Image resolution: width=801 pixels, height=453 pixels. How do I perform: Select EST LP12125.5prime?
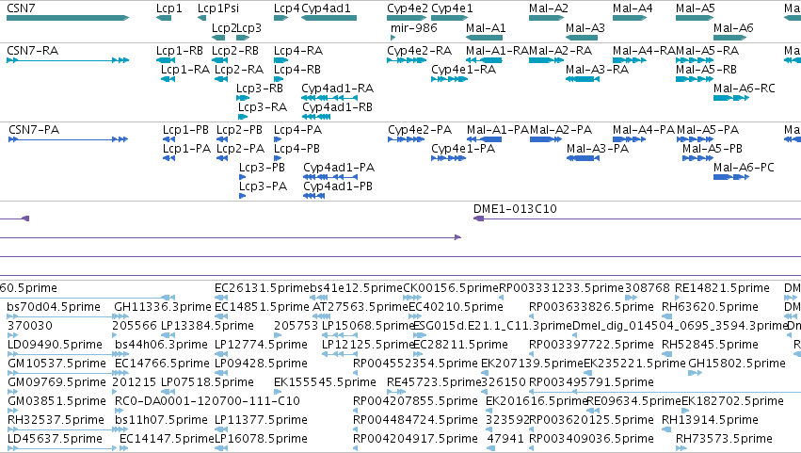(368, 345)
